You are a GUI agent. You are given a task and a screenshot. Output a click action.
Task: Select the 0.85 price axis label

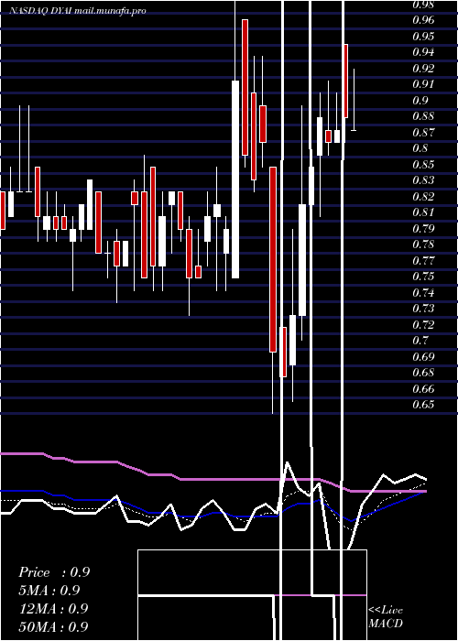423,164
